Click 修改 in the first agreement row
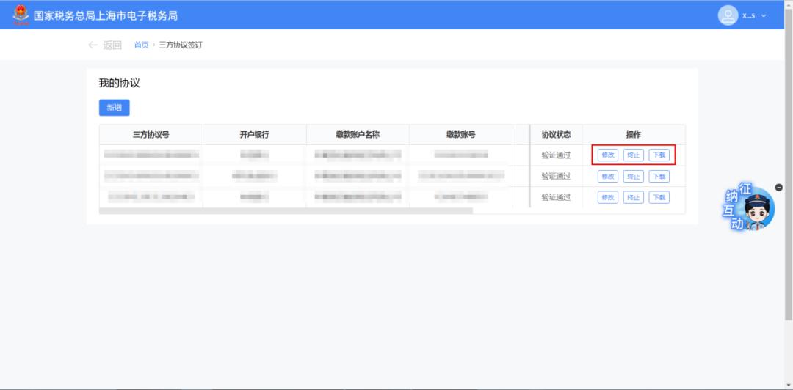 point(607,155)
